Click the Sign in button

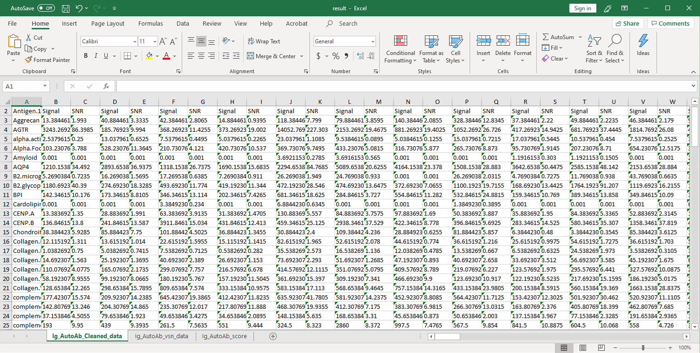pos(583,8)
